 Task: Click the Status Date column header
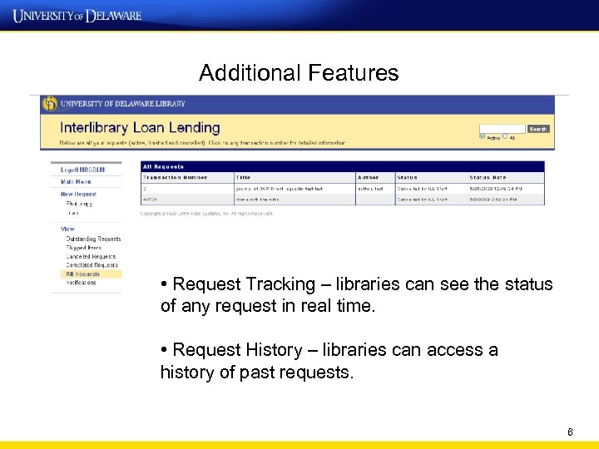(x=488, y=178)
